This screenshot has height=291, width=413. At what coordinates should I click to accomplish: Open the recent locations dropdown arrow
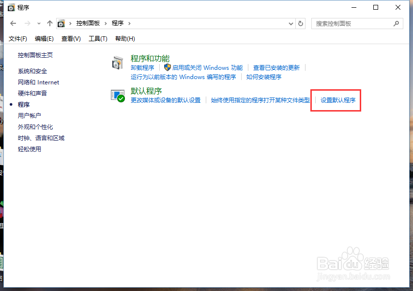(x=39, y=23)
